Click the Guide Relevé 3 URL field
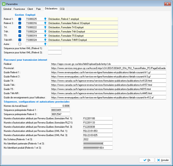 pyautogui.click(x=108, y=77)
